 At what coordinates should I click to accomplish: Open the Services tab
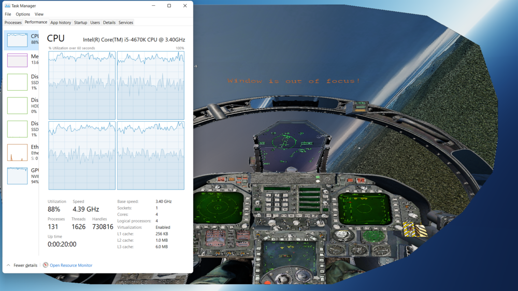(125, 22)
